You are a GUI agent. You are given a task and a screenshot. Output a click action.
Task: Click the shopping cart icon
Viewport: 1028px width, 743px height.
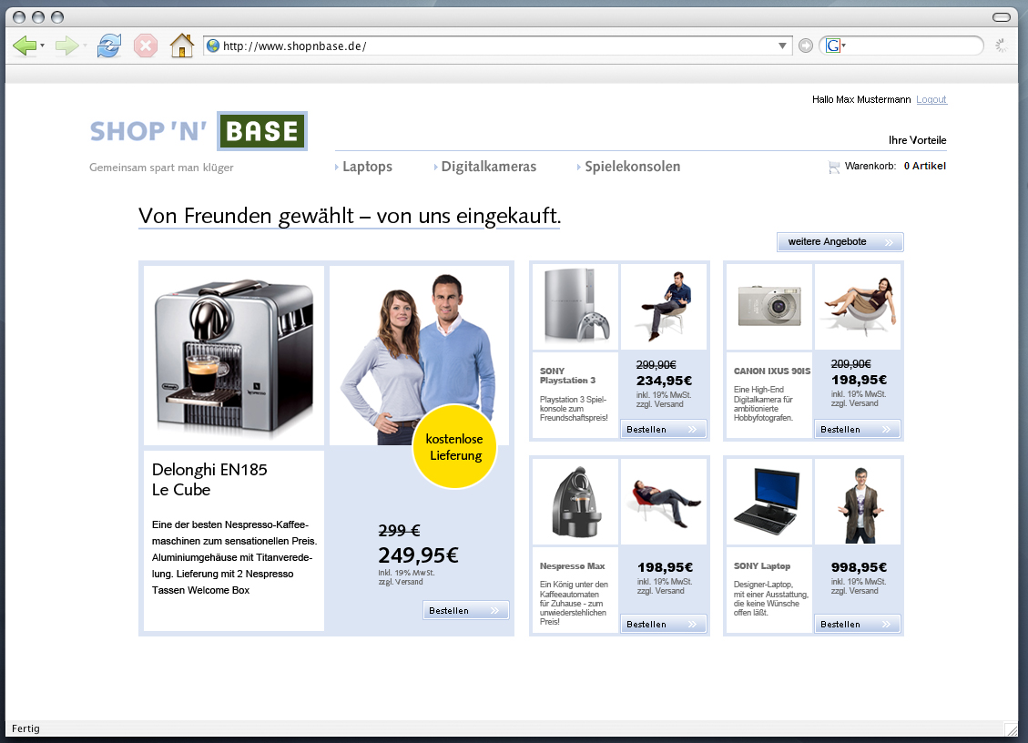[x=834, y=168]
